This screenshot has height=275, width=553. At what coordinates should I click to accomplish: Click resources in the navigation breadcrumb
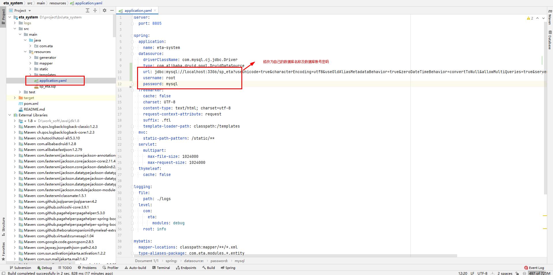58,3
